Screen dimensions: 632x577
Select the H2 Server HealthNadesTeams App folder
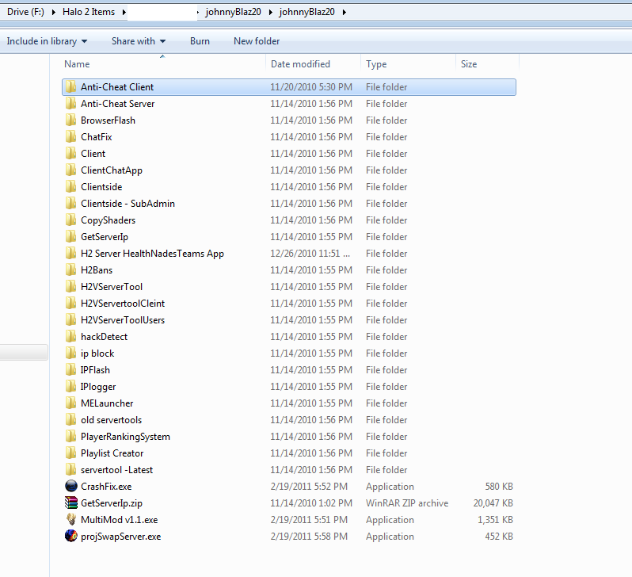152,254
